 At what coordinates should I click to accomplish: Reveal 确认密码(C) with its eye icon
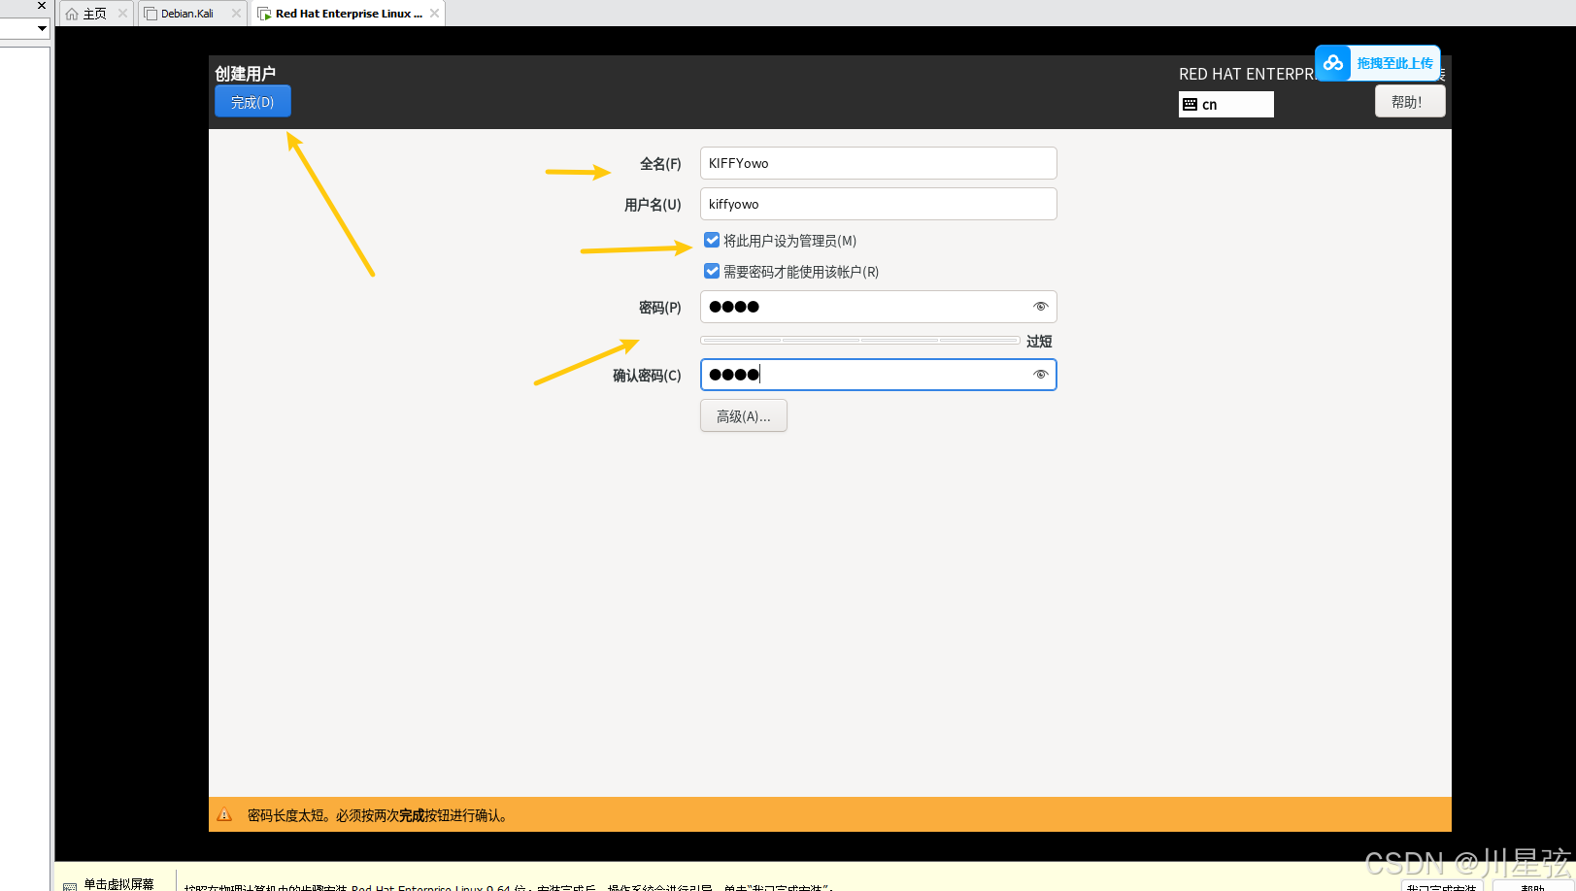pyautogui.click(x=1040, y=375)
